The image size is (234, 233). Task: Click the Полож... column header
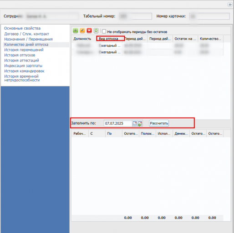148,134
